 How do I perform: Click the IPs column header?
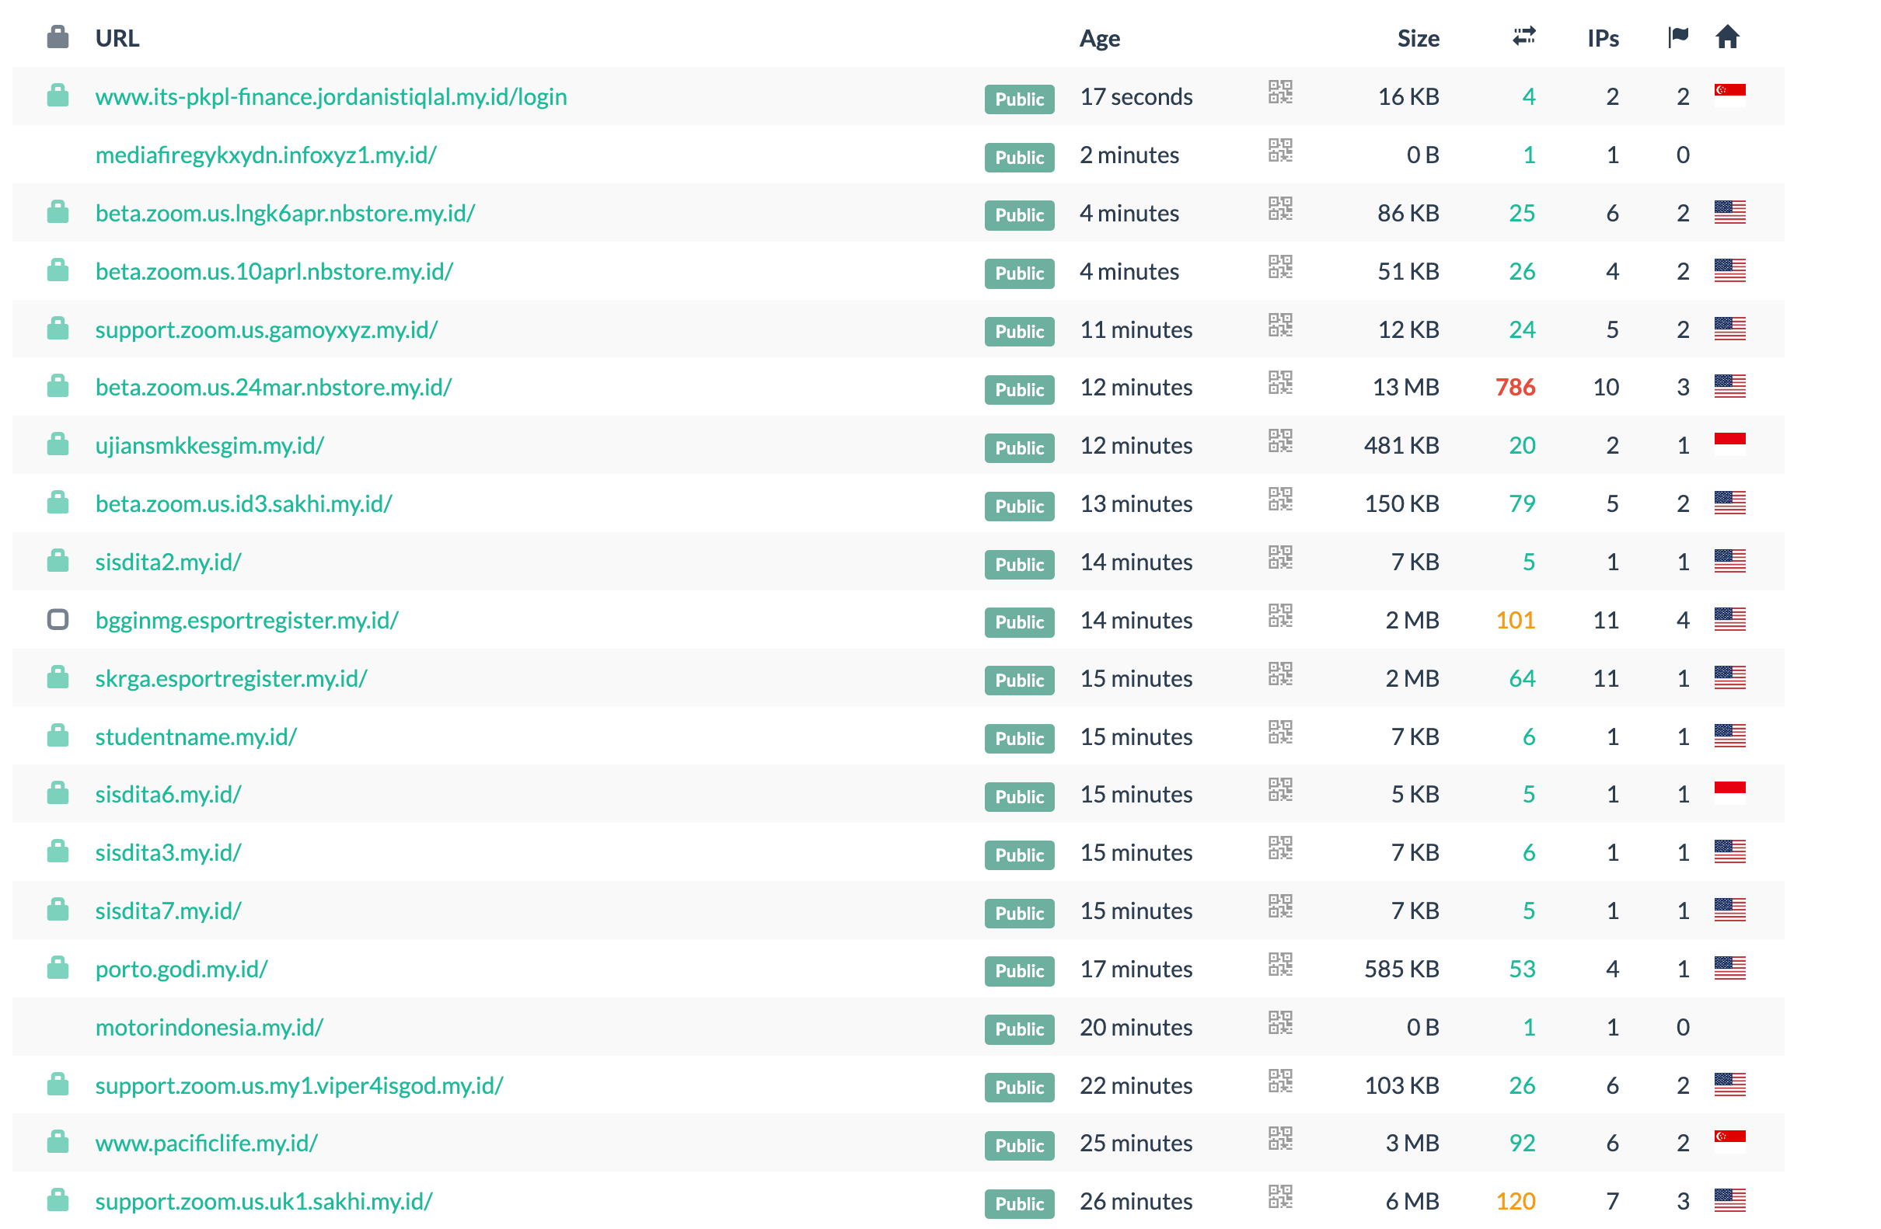pos(1602,39)
